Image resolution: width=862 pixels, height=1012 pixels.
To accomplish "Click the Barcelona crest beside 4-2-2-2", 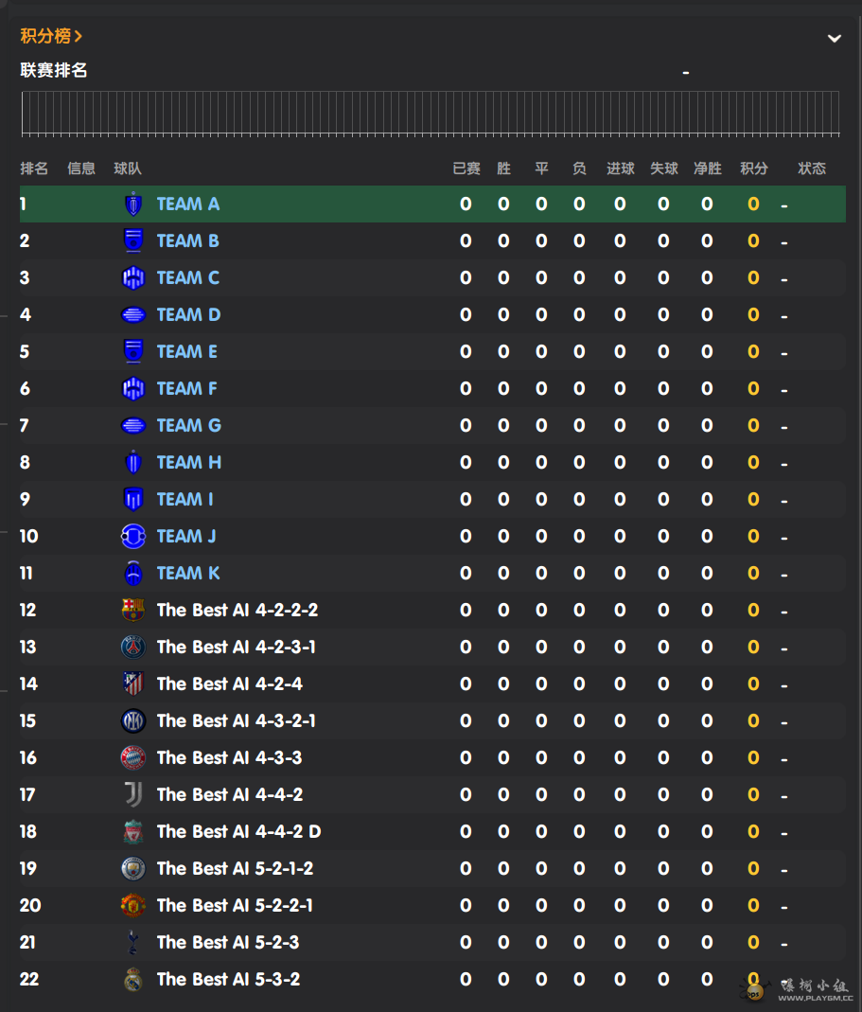I will [x=133, y=610].
